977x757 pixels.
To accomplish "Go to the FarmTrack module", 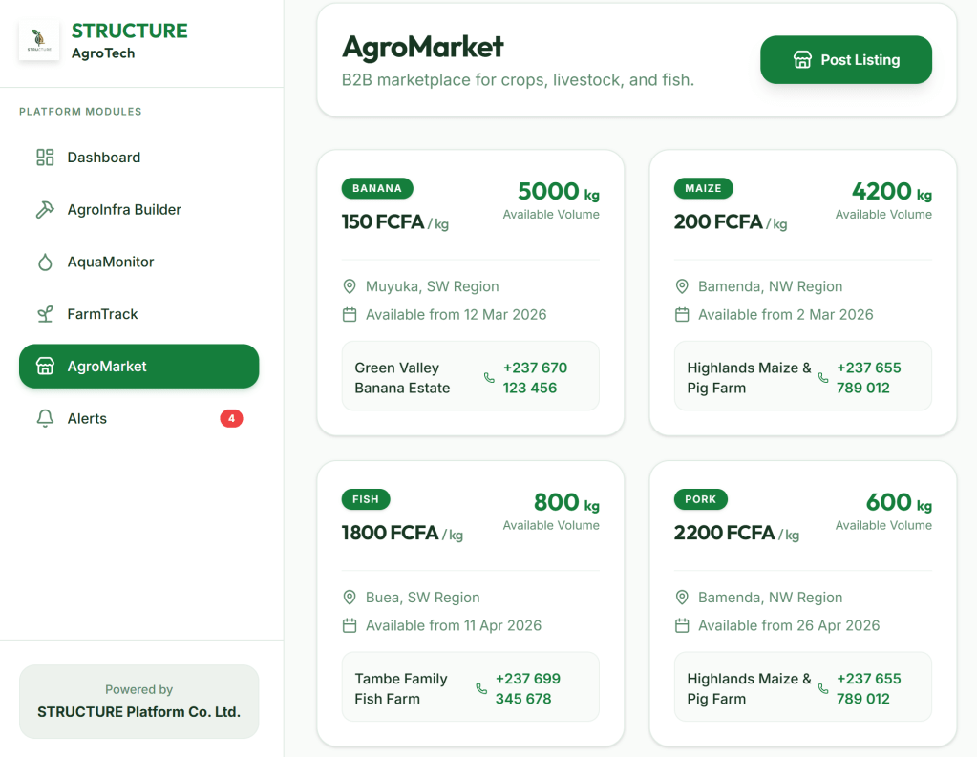I will click(x=102, y=314).
